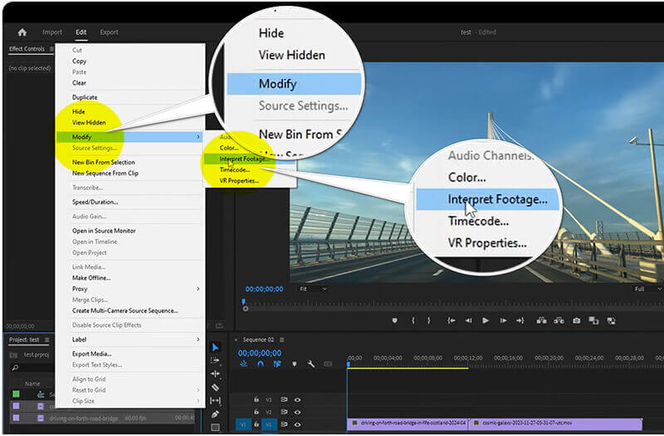Toggle Linked Selection in timeline

(x=277, y=364)
